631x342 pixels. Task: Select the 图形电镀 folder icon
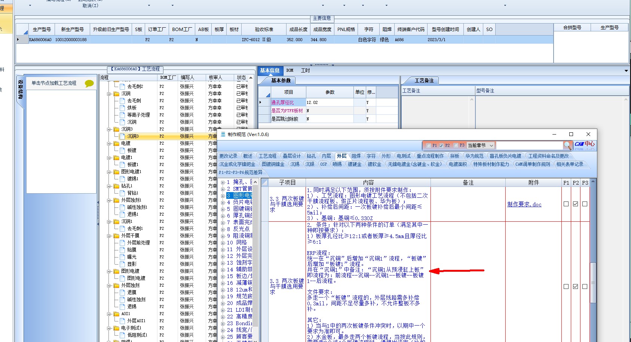(x=116, y=271)
